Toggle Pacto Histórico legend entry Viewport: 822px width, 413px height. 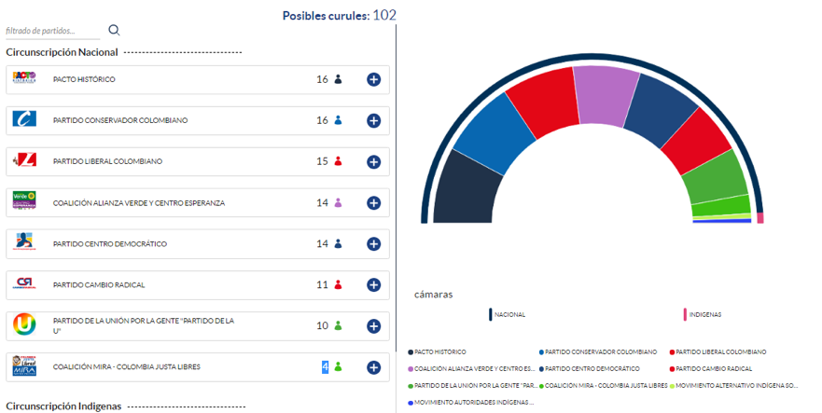(x=438, y=352)
